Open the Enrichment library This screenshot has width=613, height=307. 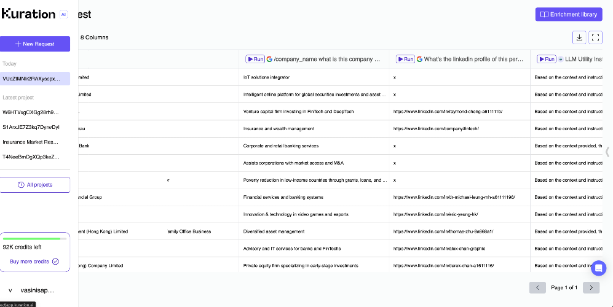click(569, 15)
